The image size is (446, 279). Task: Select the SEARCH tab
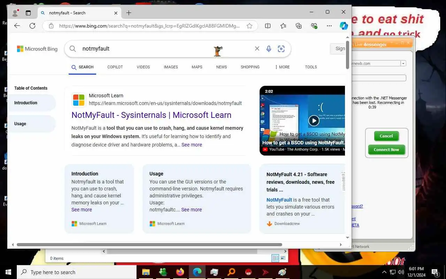83,67
